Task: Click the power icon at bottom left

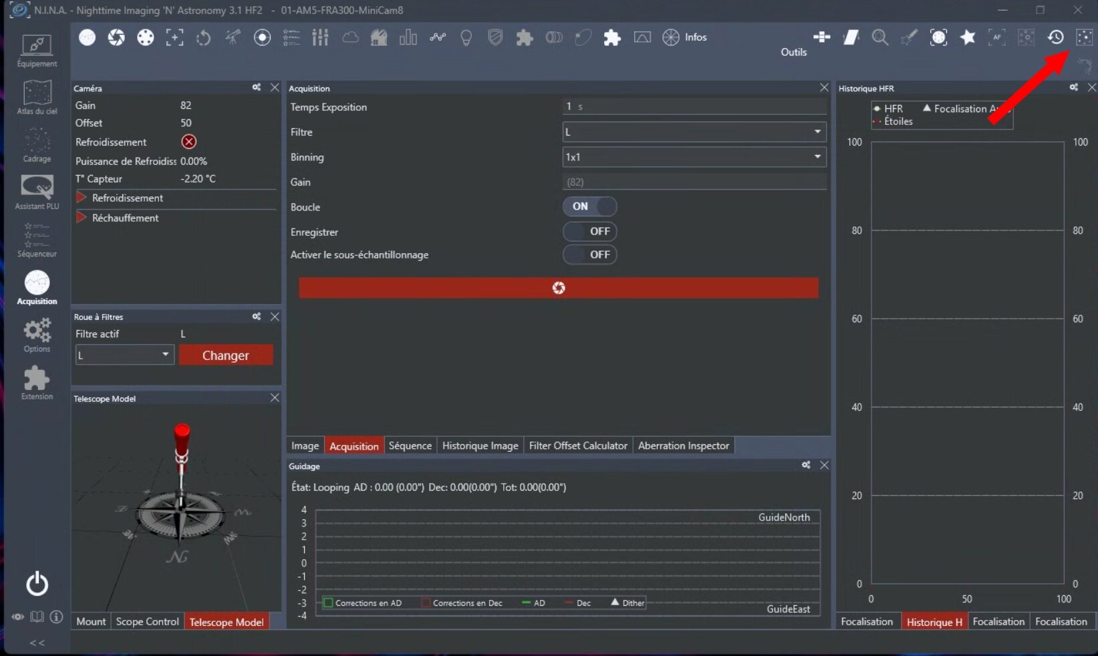Action: click(x=37, y=583)
